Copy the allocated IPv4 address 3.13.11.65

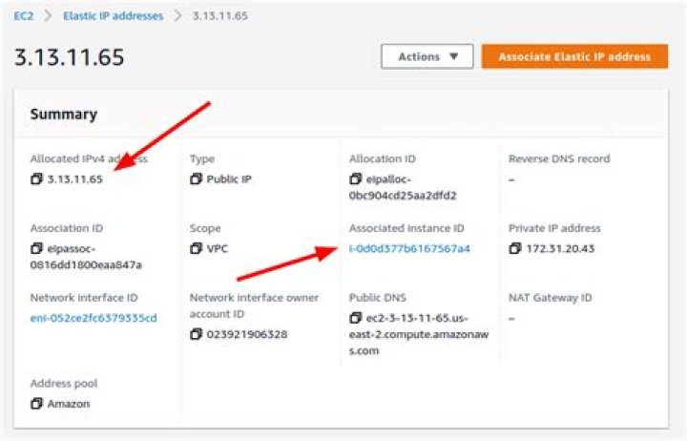click(x=37, y=178)
